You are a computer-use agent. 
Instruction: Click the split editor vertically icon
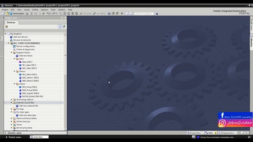(130, 13)
